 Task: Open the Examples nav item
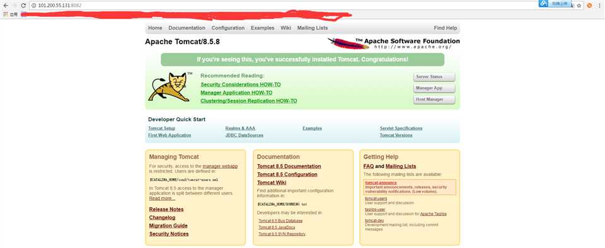(x=262, y=28)
